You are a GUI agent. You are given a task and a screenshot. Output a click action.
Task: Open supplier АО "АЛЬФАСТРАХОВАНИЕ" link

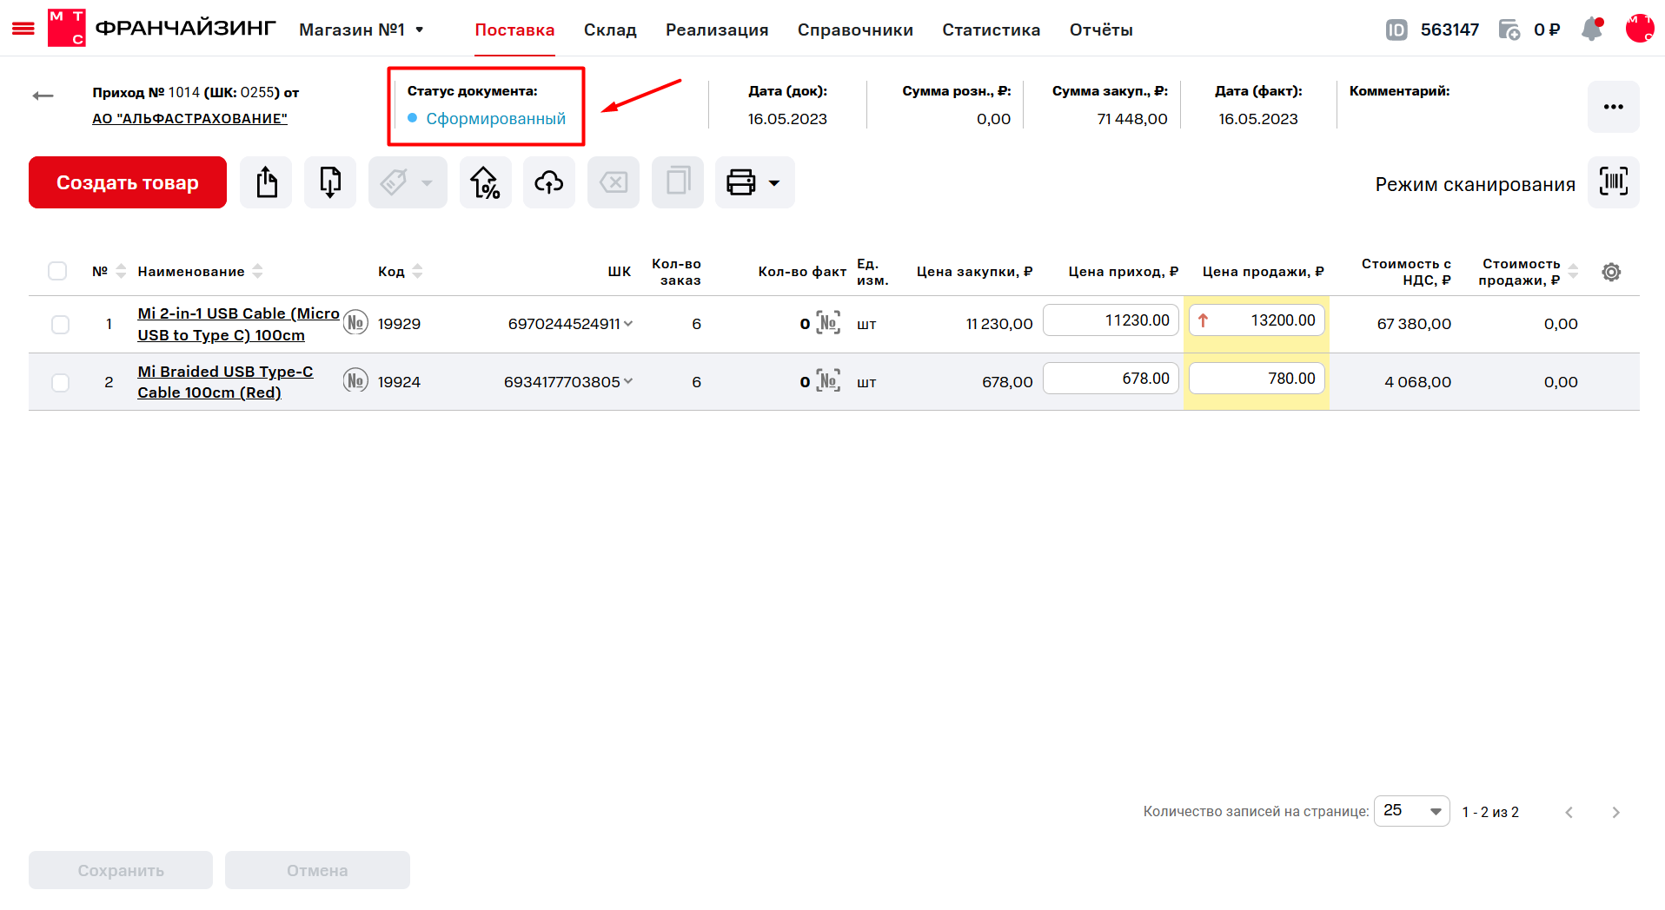(x=189, y=118)
